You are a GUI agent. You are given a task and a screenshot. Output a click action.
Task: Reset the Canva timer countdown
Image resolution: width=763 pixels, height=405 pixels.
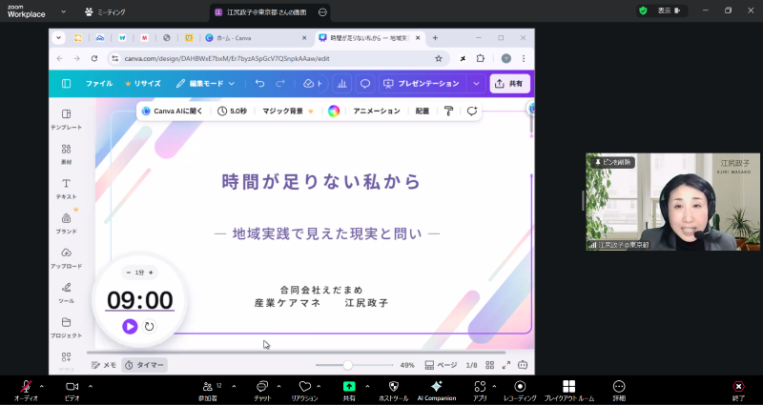coord(150,326)
